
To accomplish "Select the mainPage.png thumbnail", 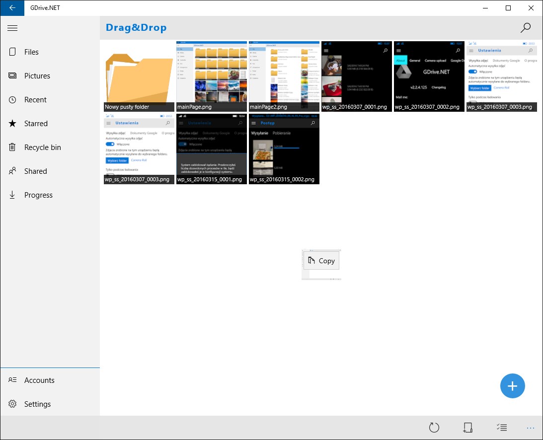I will click(x=211, y=74).
